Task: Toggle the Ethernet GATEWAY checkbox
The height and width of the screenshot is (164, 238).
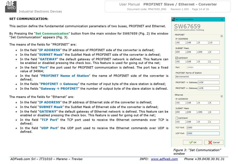Action: pyautogui.click(x=177, y=118)
